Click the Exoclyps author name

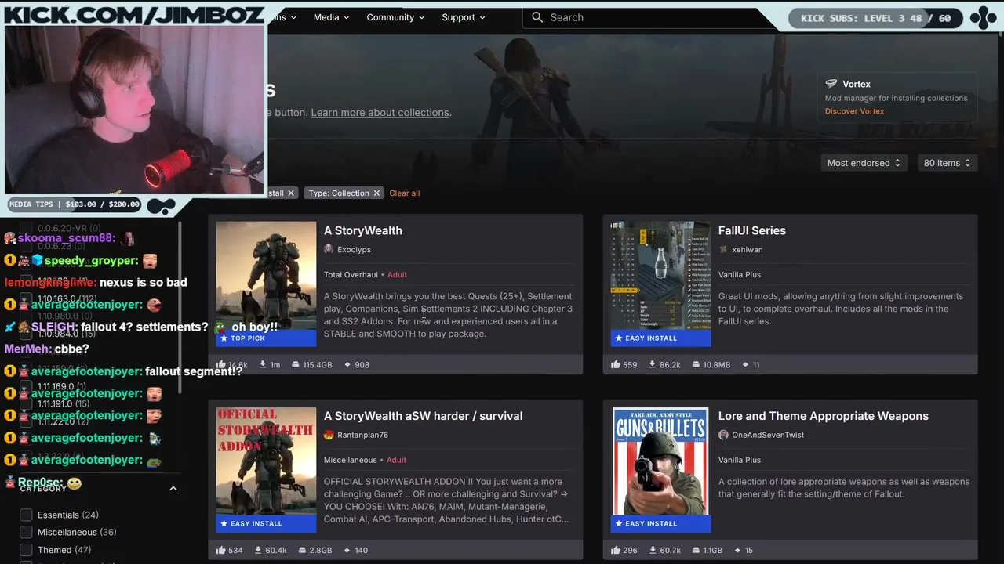354,250
